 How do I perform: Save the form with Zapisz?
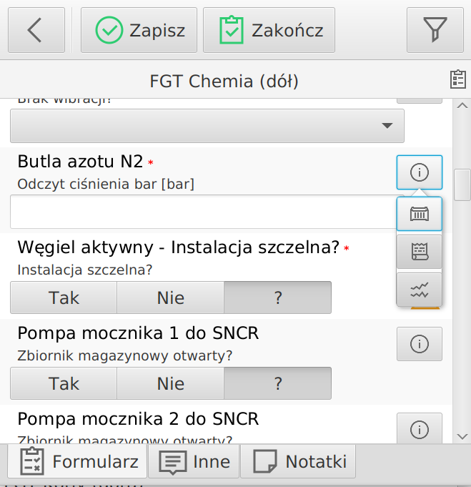tap(139, 30)
